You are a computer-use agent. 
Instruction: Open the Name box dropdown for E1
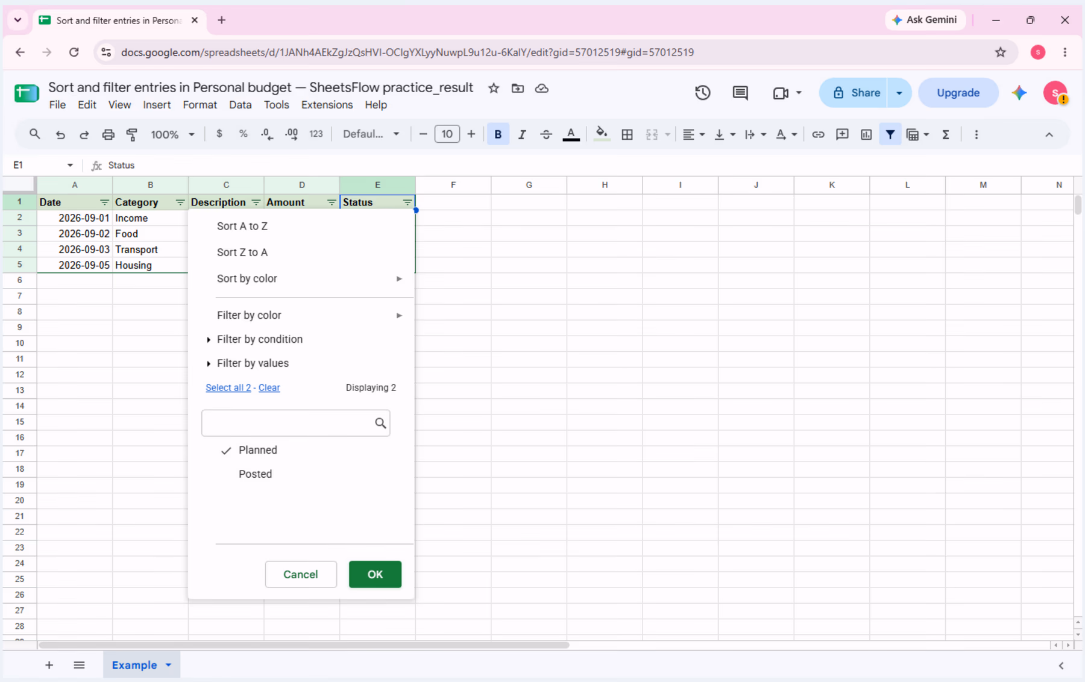(x=70, y=165)
